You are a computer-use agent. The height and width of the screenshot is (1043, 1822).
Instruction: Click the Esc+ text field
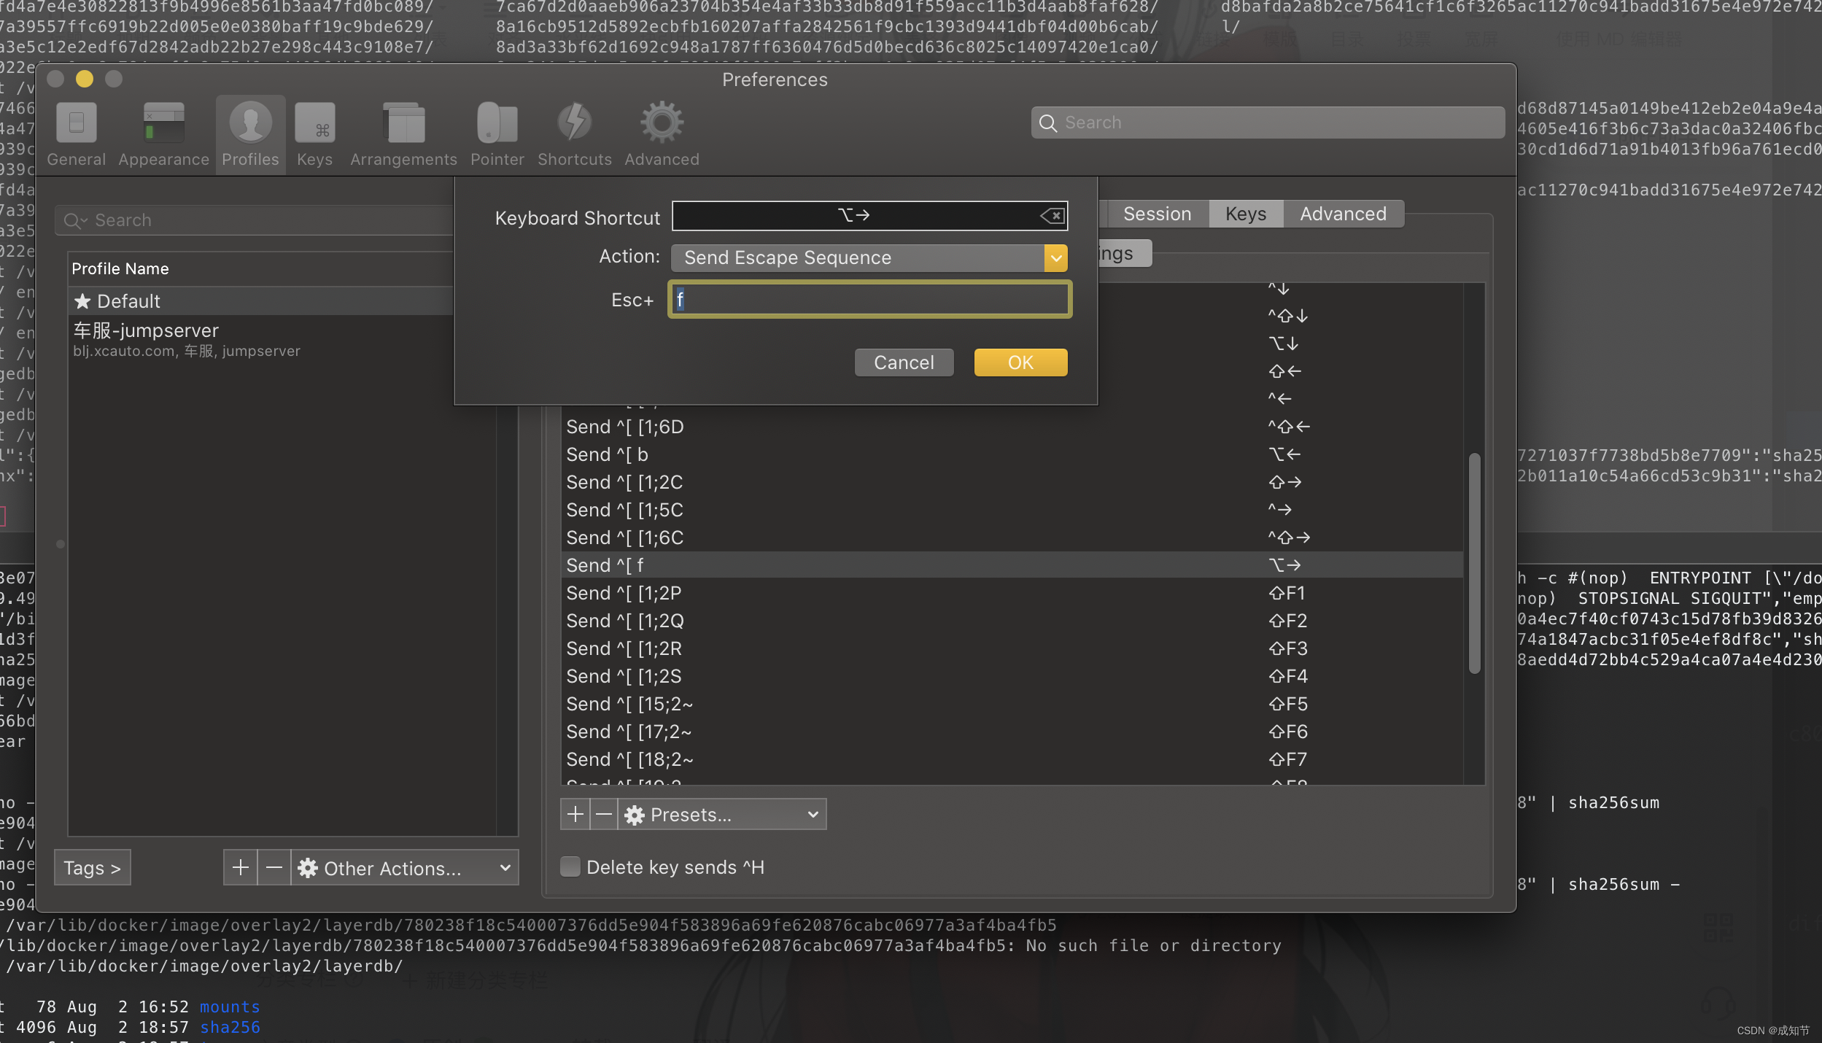tap(869, 299)
